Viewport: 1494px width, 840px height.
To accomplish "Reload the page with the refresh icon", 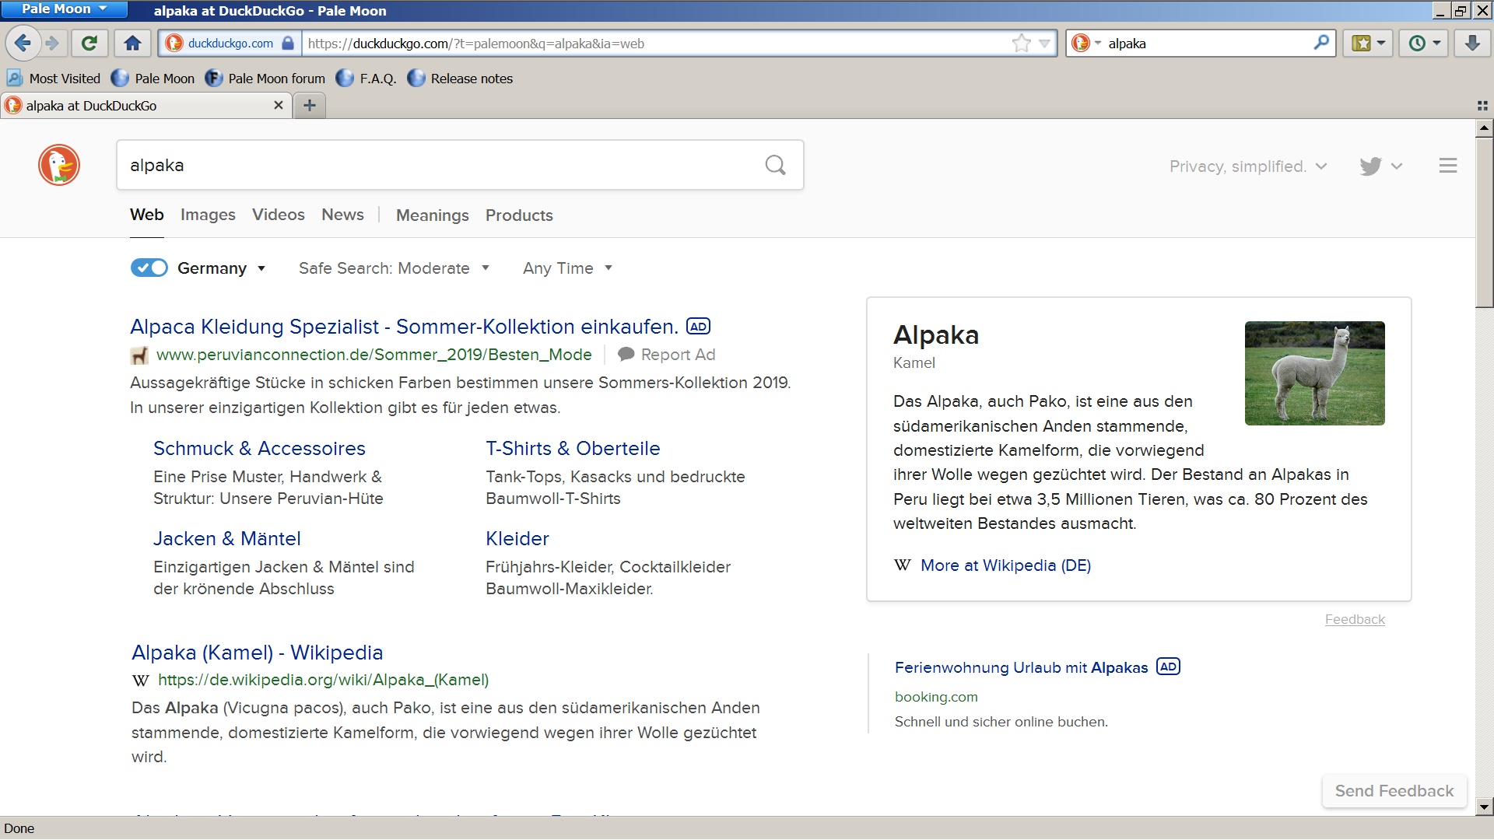I will point(89,44).
